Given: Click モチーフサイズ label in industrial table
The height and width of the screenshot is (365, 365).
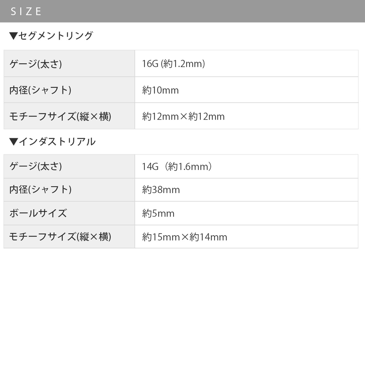Looking at the screenshot, I should pyautogui.click(x=60, y=237).
